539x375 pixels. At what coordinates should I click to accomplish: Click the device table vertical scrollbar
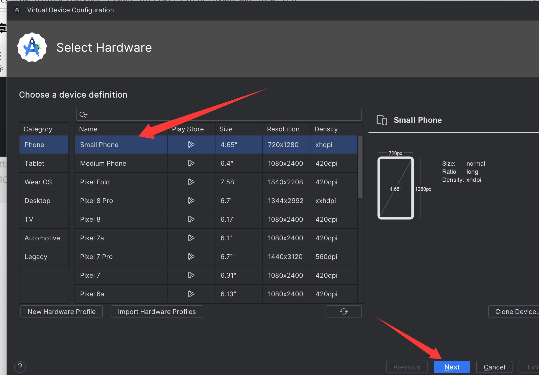coord(360,167)
